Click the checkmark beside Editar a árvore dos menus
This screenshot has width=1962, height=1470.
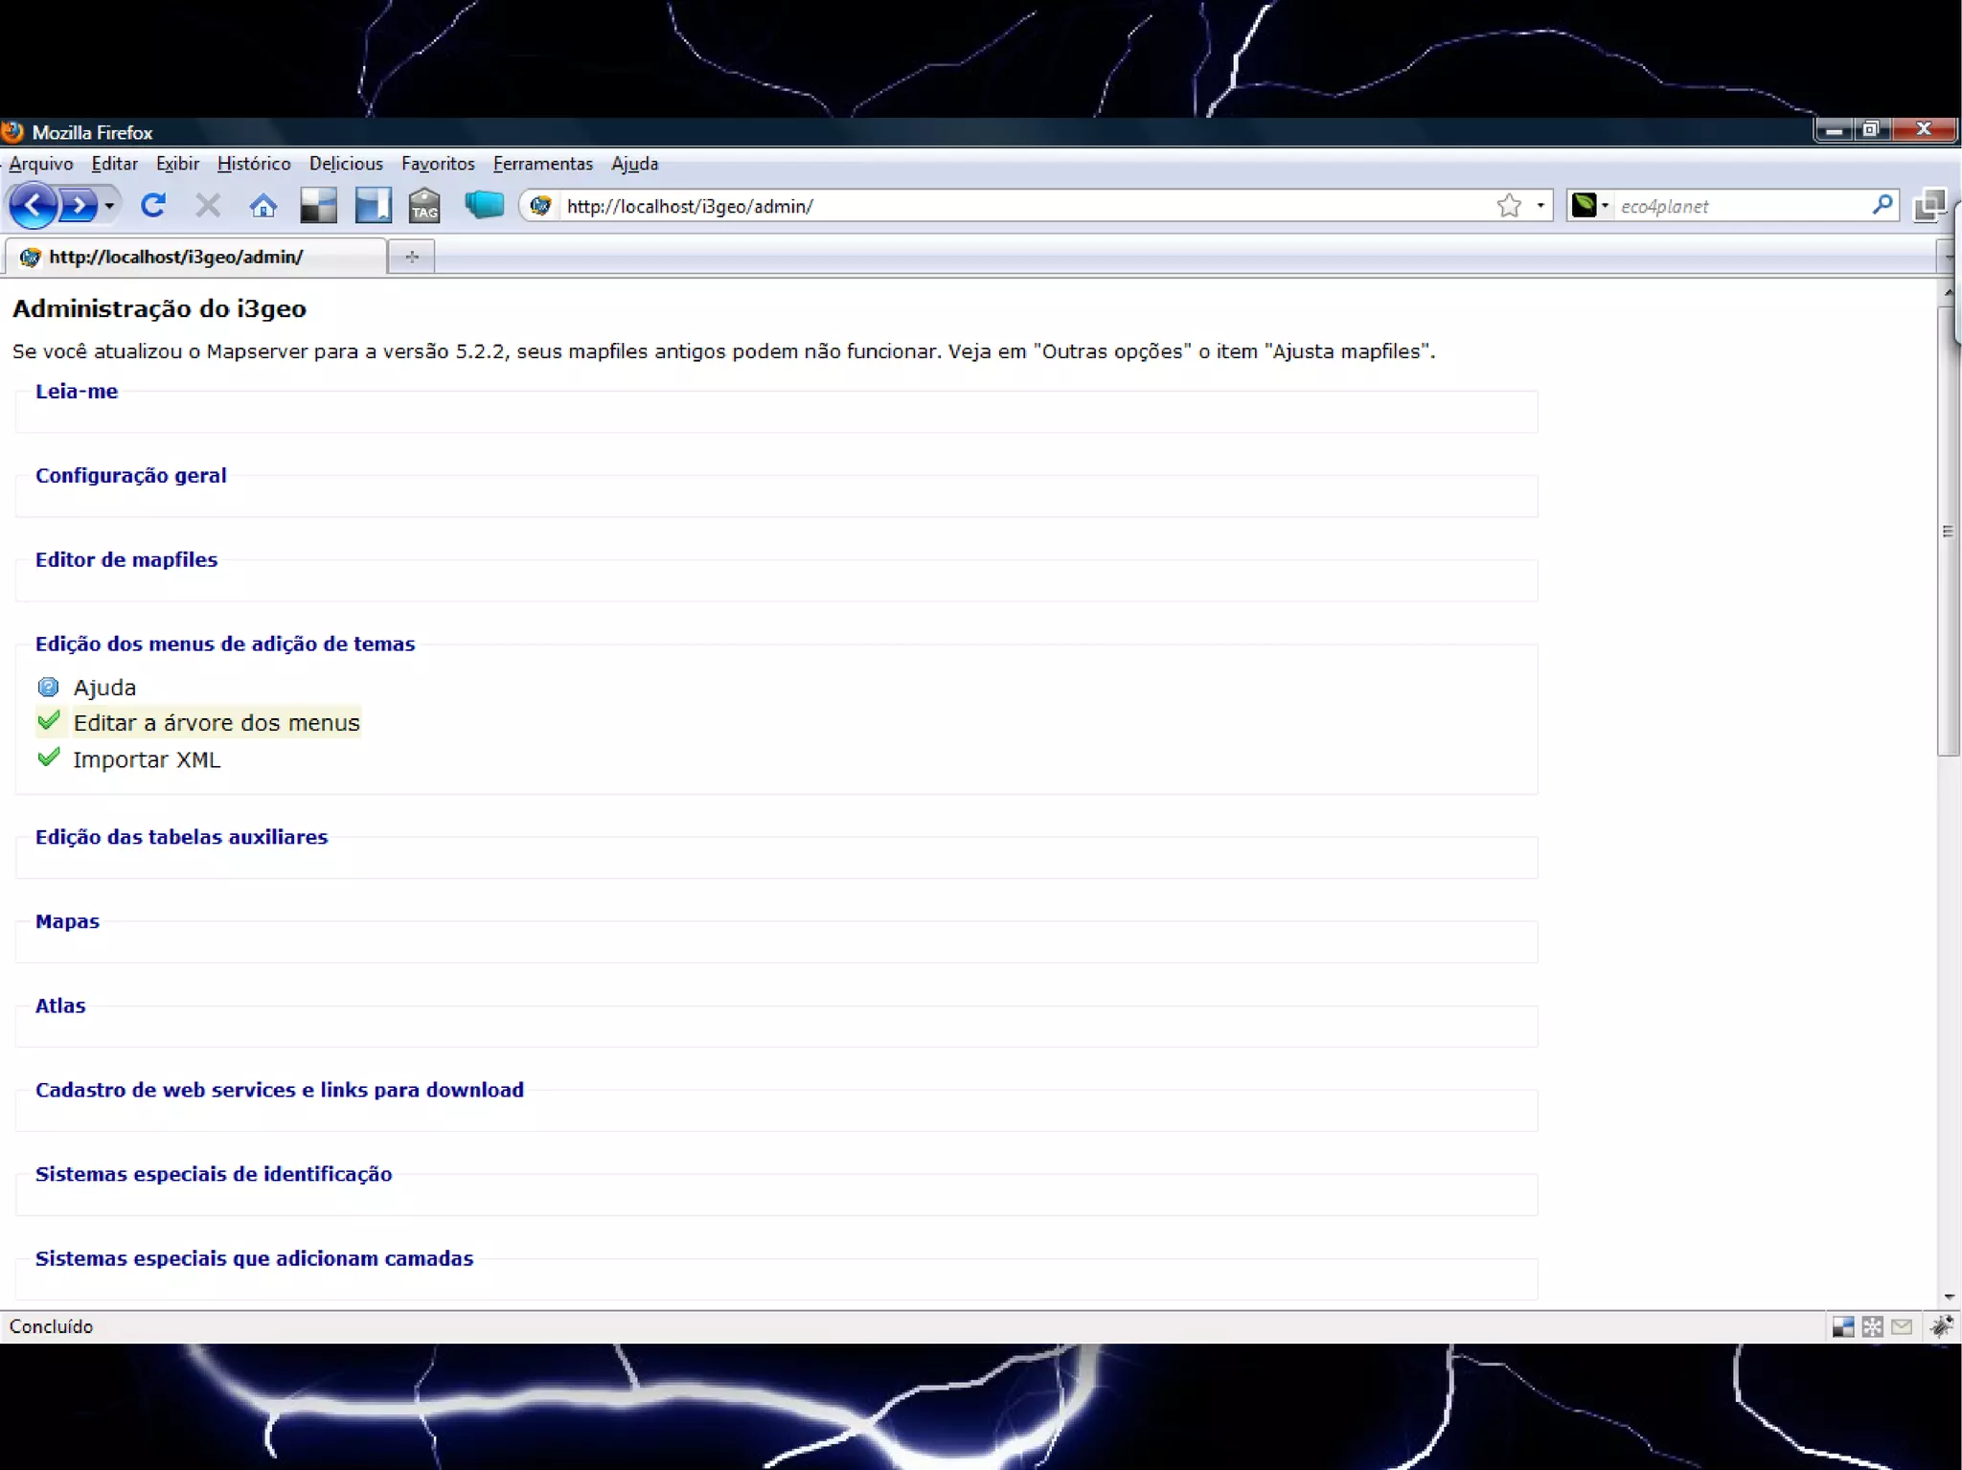pyautogui.click(x=49, y=720)
